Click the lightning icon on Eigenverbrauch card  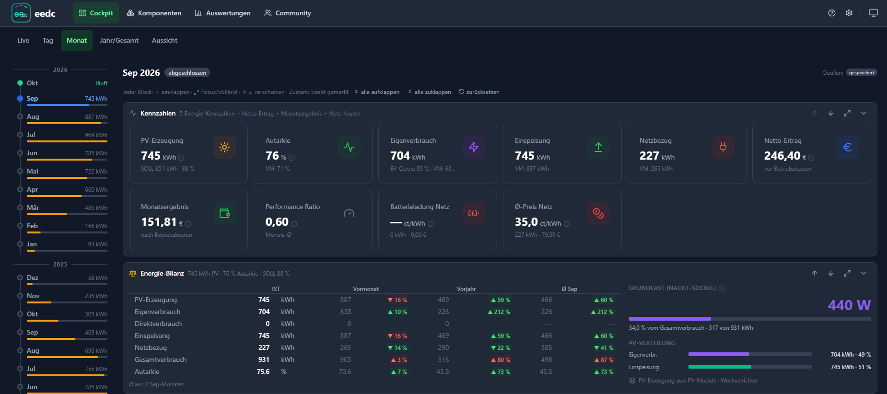coord(474,147)
